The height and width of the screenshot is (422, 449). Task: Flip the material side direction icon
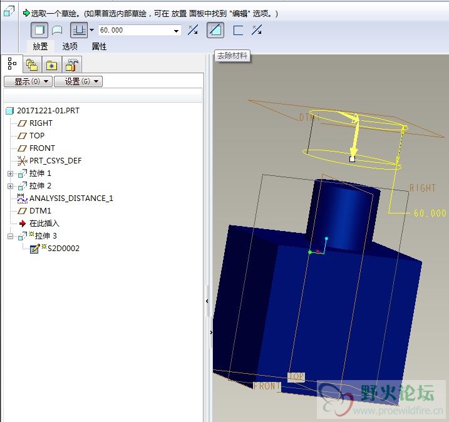pos(257,30)
